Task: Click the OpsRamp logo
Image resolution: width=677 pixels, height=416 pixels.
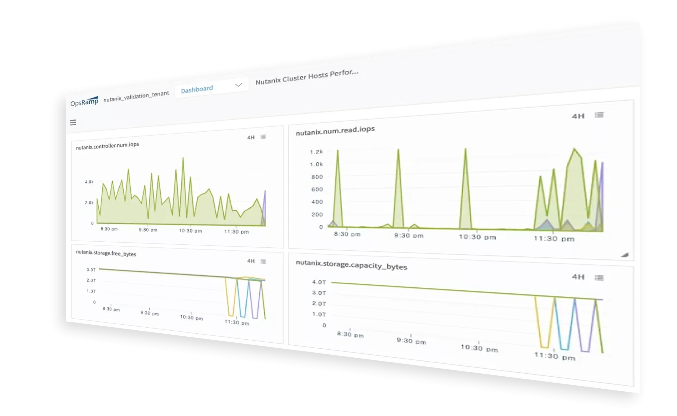Action: pyautogui.click(x=84, y=102)
